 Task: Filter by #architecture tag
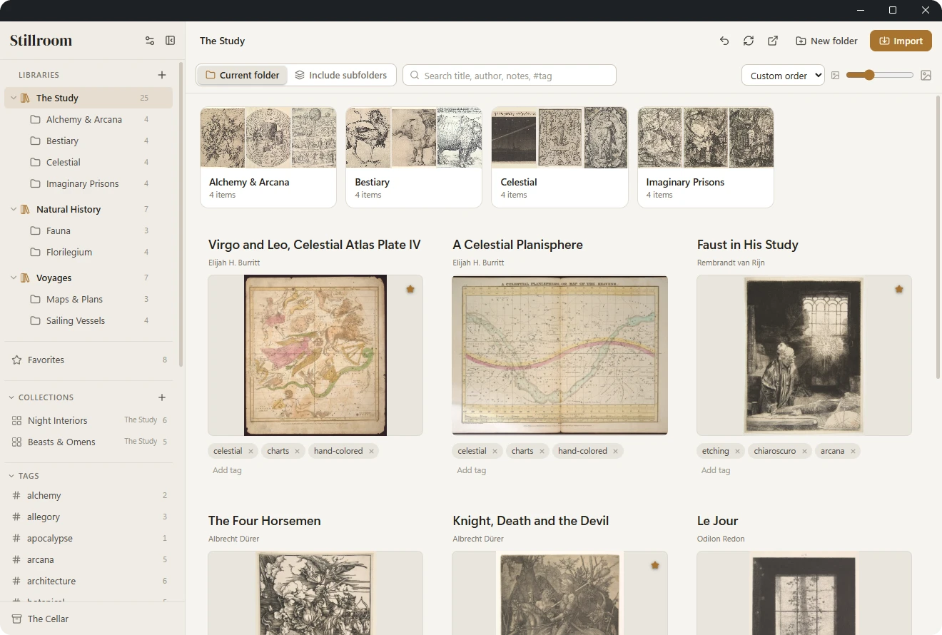tap(88, 581)
